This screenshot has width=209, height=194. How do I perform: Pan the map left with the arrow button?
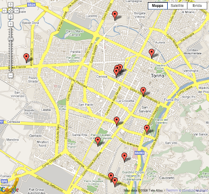click(5, 10)
